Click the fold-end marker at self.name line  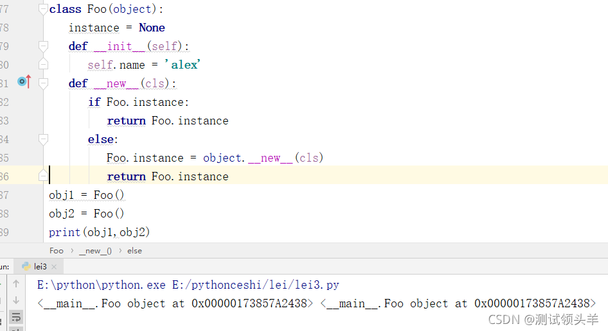coord(43,65)
